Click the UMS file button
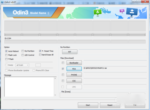This screenshot has width=150, height=110. (74, 87)
